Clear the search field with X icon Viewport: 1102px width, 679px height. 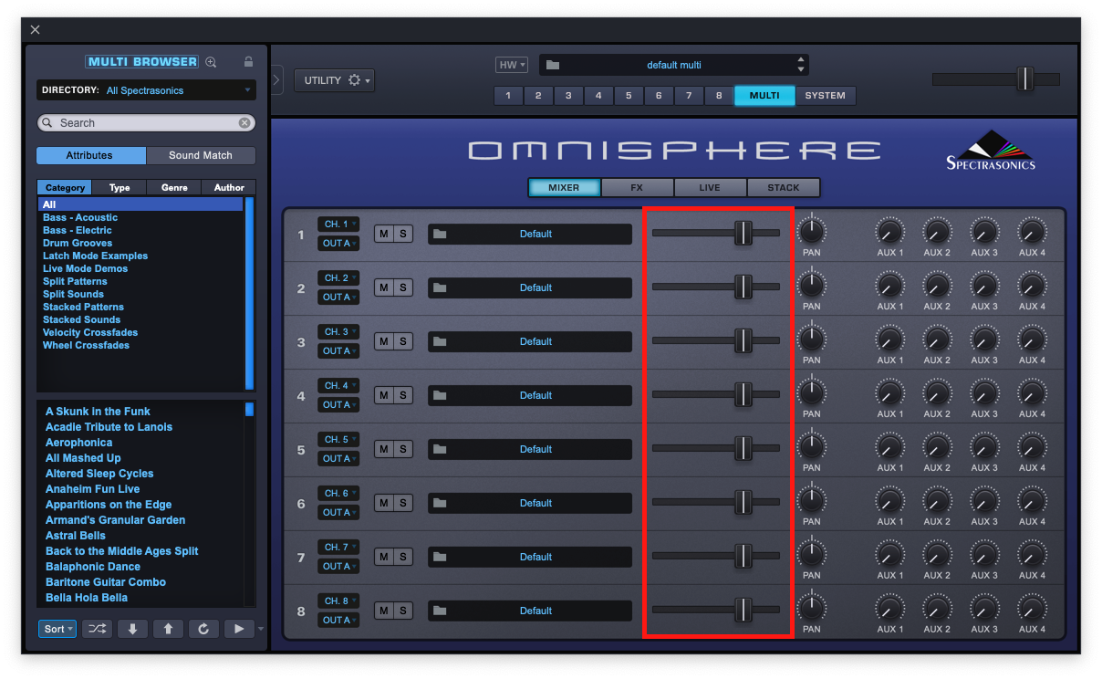click(x=244, y=122)
